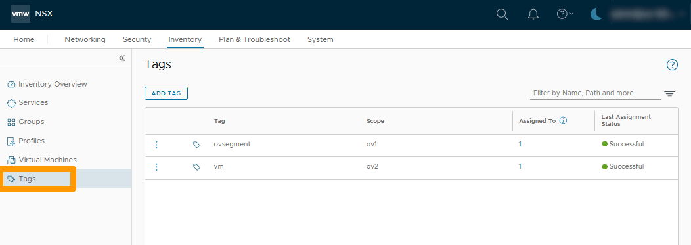This screenshot has height=245, width=691.
Task: Open assigned count link for vm
Action: [x=520, y=167]
